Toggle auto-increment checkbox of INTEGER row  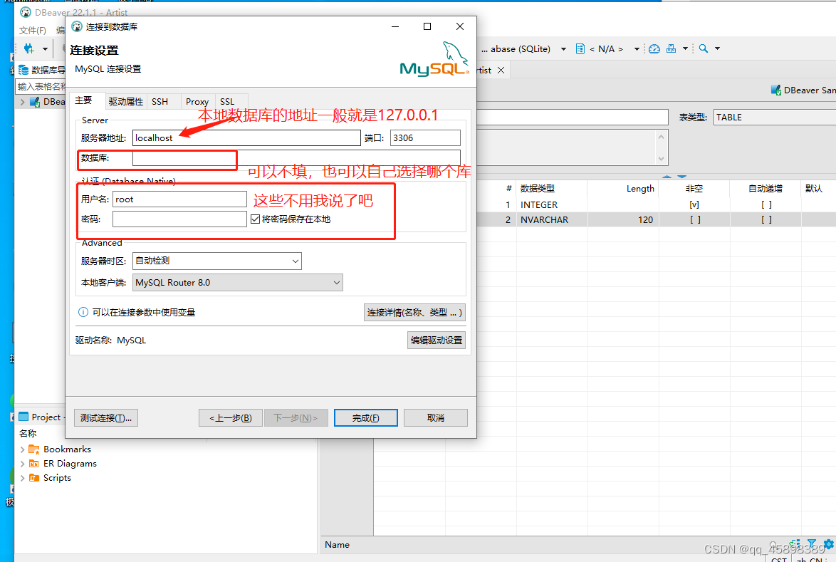tap(766, 204)
